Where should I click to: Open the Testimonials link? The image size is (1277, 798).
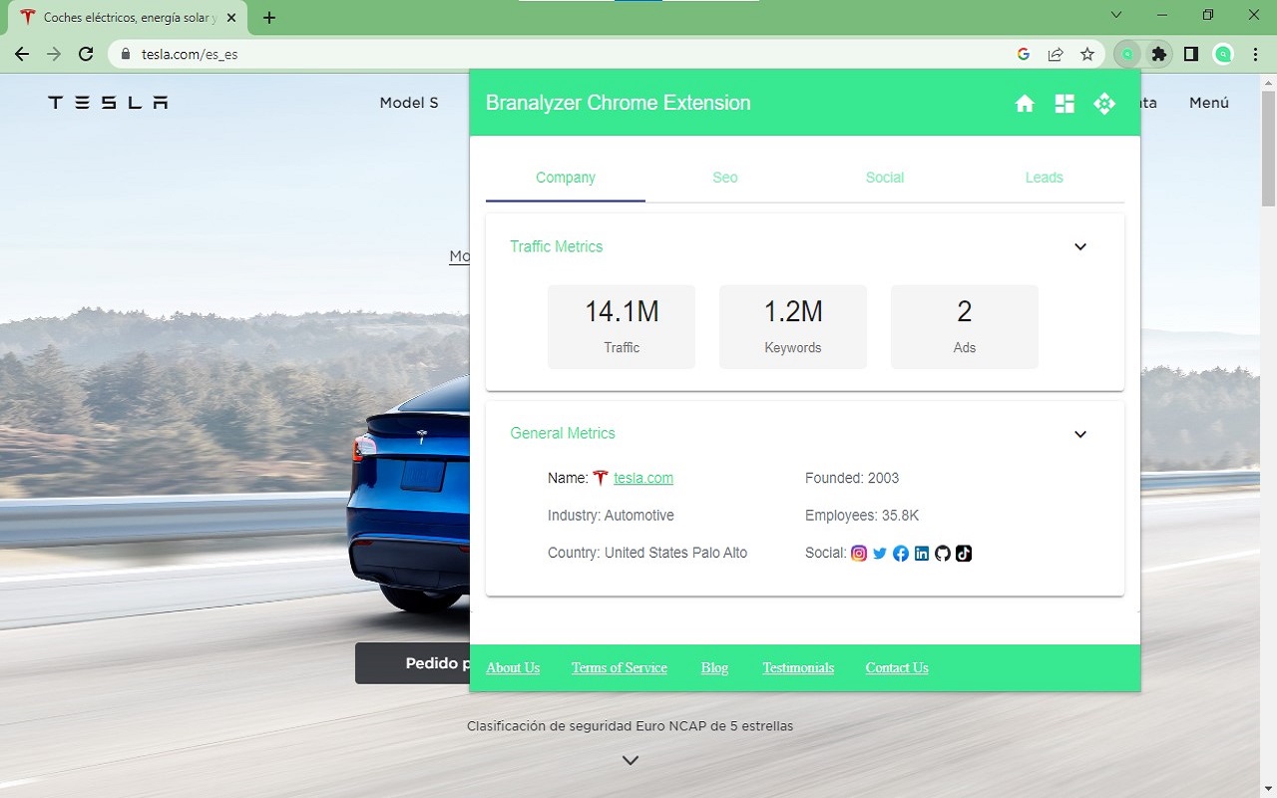[798, 668]
